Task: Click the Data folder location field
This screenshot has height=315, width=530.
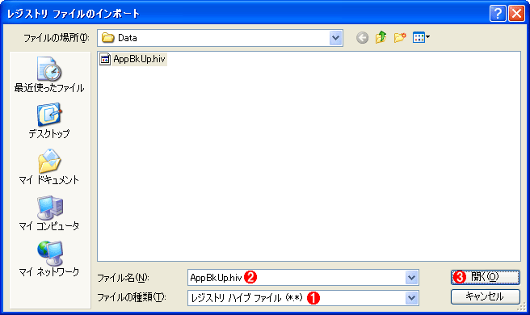Action: click(213, 38)
